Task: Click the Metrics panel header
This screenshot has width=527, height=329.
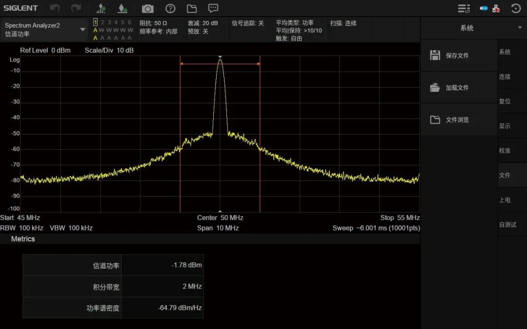Action: 210,239
